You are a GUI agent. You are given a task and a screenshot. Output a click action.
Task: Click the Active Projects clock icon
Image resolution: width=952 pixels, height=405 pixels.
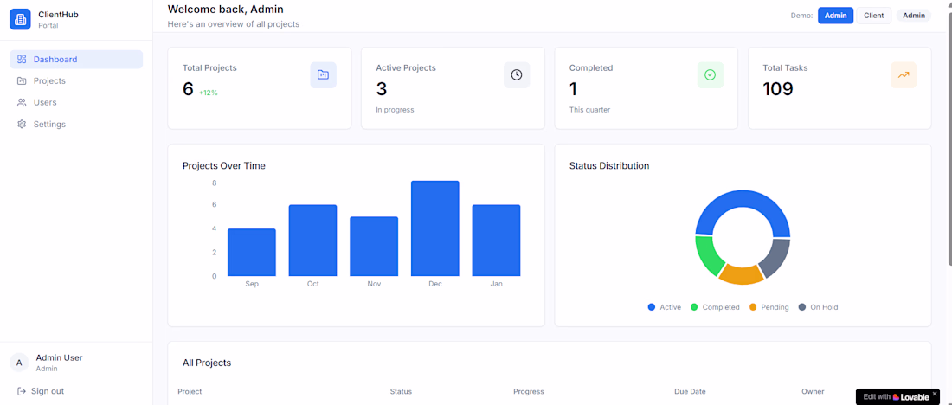pyautogui.click(x=517, y=74)
